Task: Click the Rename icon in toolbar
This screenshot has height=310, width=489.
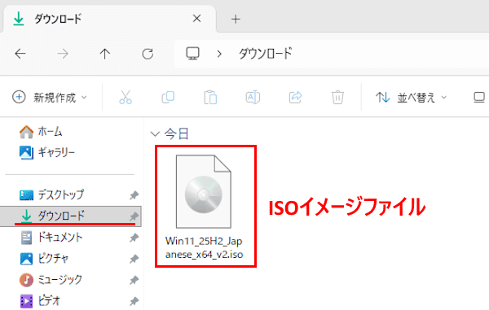Action: pos(253,97)
